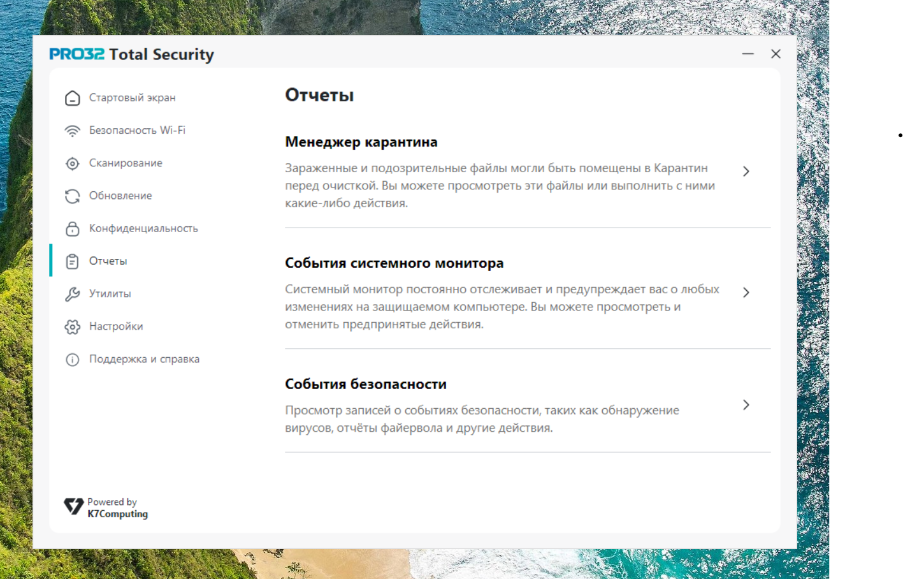Click the PRO32 Total Security title logo
This screenshot has width=903, height=579.
coord(131,54)
